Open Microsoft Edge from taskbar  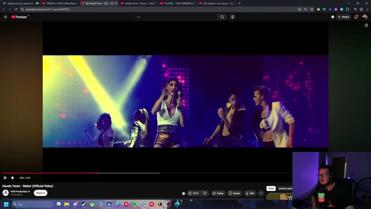pos(177,204)
